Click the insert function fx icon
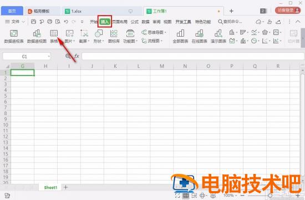This screenshot has width=305, height=200. pyautogui.click(x=77, y=56)
